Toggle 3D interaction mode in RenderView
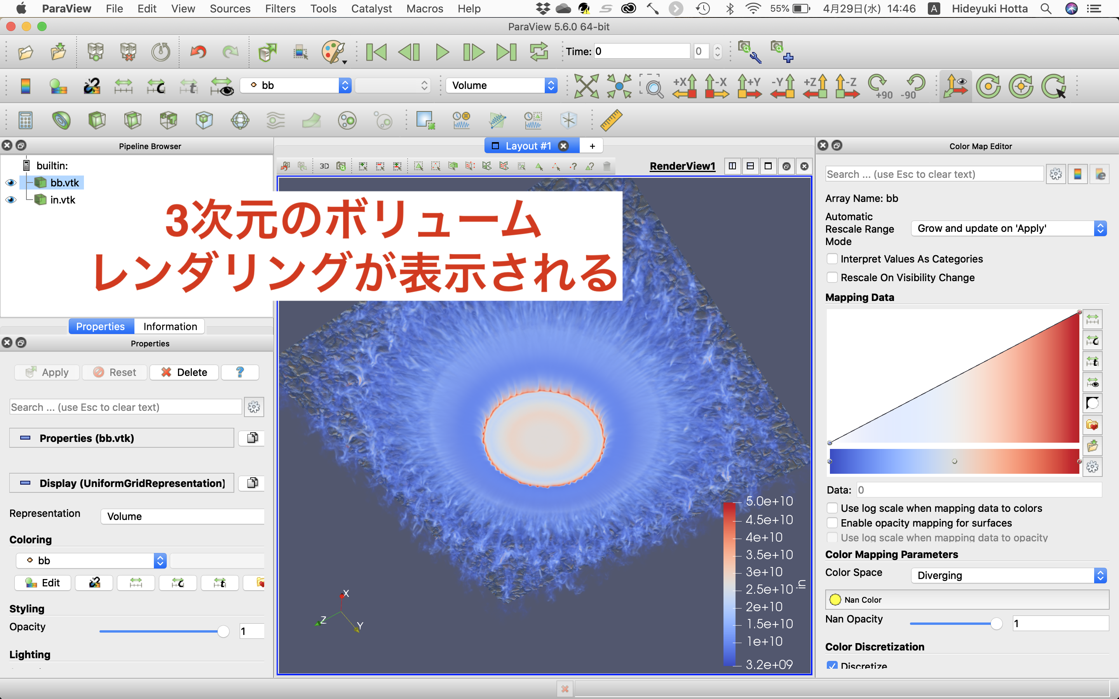Viewport: 1119px width, 699px height. click(324, 166)
